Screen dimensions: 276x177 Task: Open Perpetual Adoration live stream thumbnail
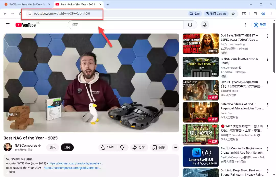click(x=201, y=112)
